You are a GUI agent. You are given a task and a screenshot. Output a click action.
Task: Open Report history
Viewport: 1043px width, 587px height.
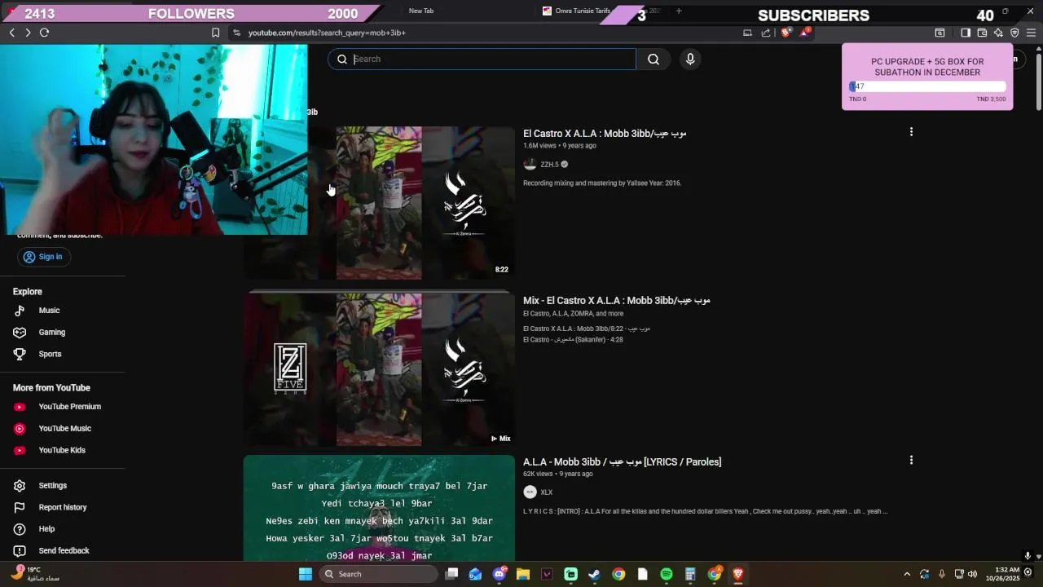coord(62,508)
